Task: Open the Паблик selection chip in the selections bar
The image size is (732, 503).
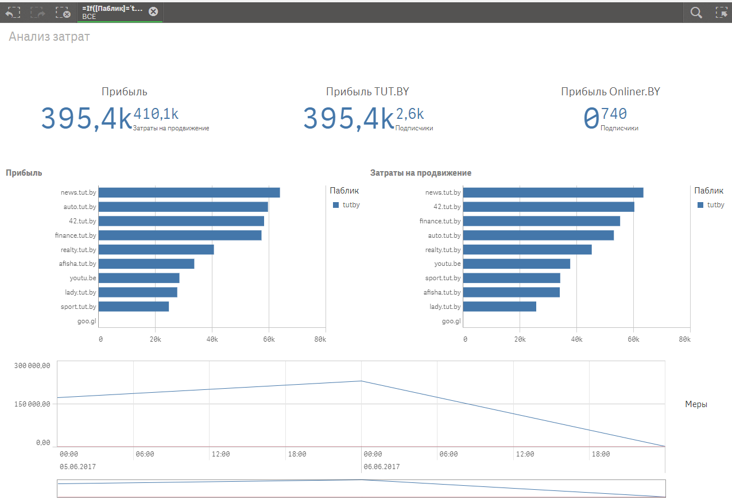Action: [x=112, y=12]
